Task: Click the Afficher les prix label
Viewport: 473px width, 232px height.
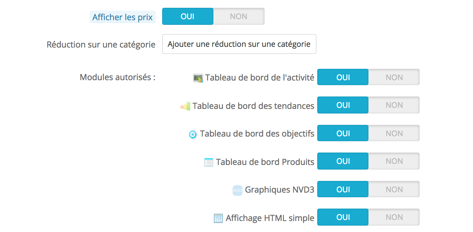Action: (x=122, y=17)
